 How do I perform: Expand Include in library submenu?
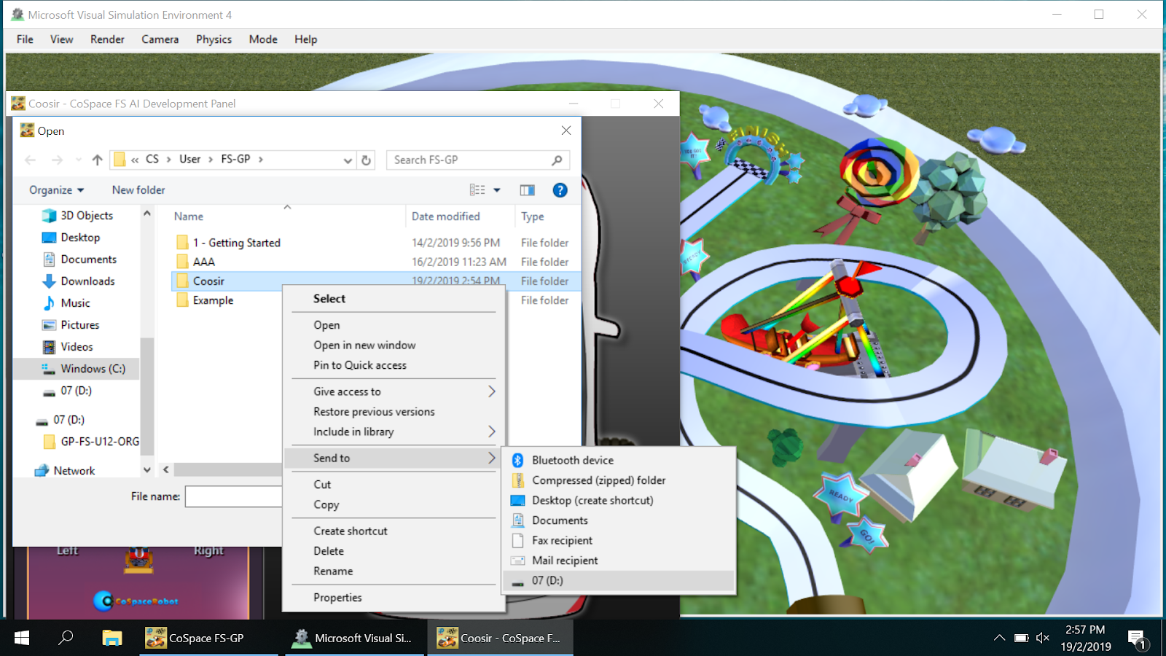click(394, 432)
